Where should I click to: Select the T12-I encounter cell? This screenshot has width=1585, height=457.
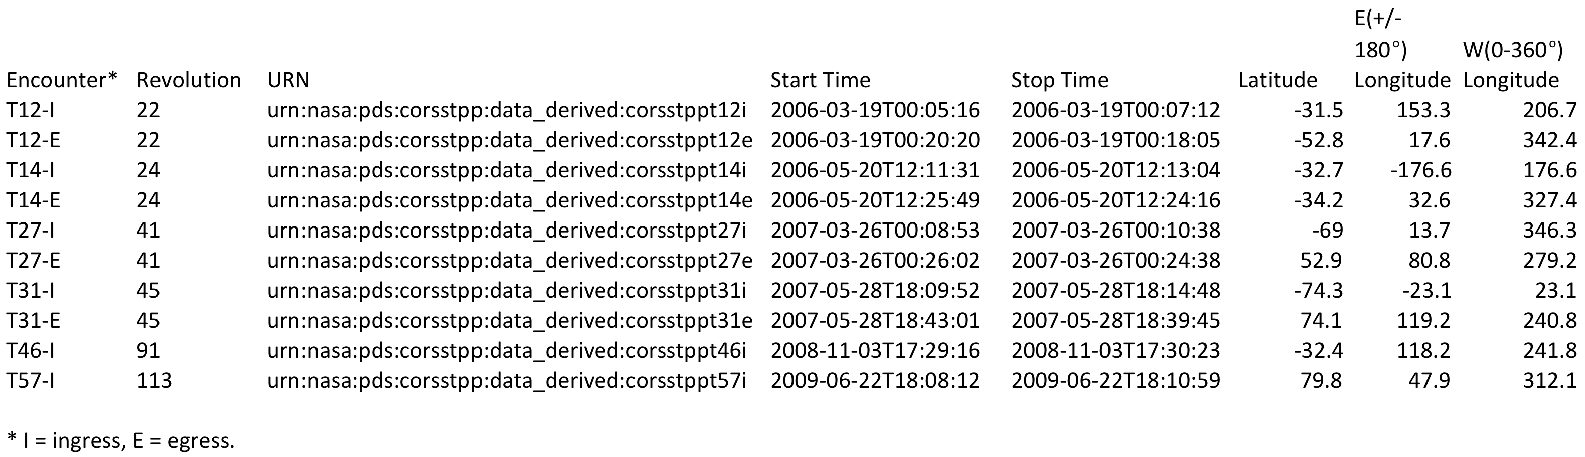[31, 110]
